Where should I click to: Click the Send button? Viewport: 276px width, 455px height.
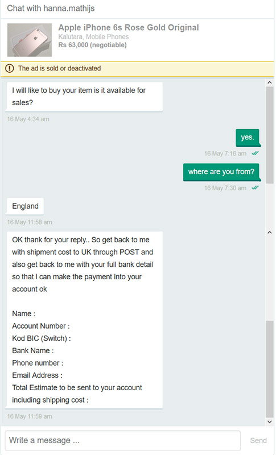point(258,440)
